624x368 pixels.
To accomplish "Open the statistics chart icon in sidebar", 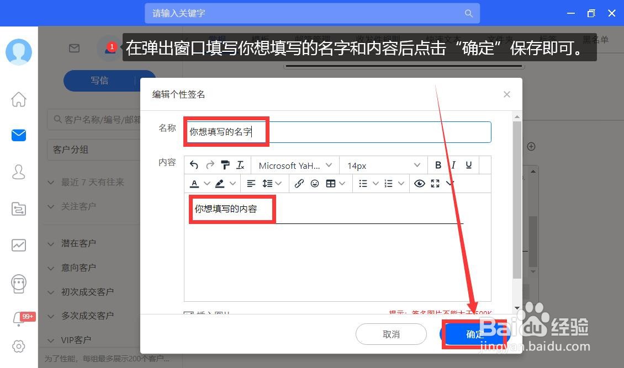I will point(19,245).
